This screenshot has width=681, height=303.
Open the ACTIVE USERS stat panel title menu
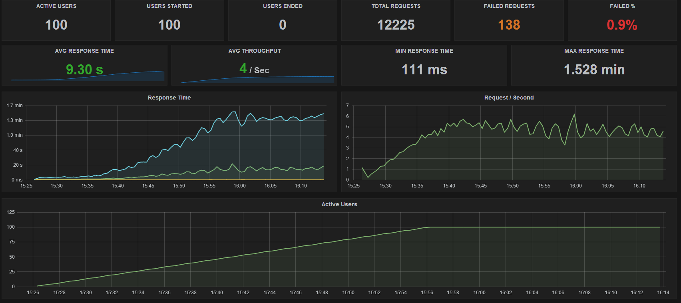(56, 6)
